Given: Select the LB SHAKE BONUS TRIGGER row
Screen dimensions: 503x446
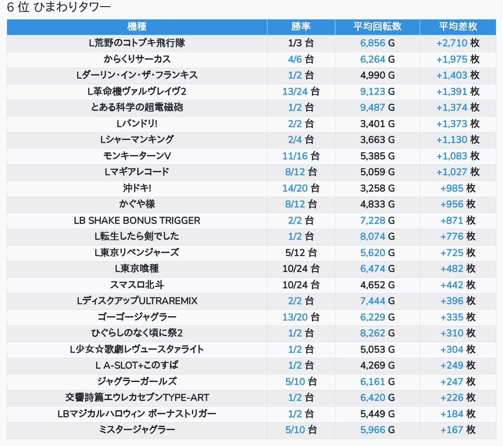Looking at the screenshot, I should coord(137,220).
